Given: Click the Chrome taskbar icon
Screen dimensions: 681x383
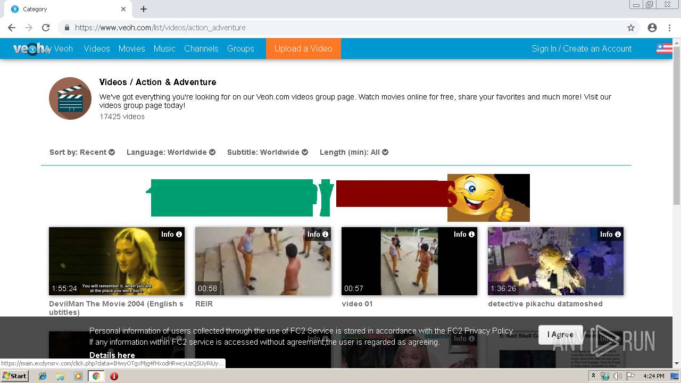Looking at the screenshot, I should coord(96,376).
